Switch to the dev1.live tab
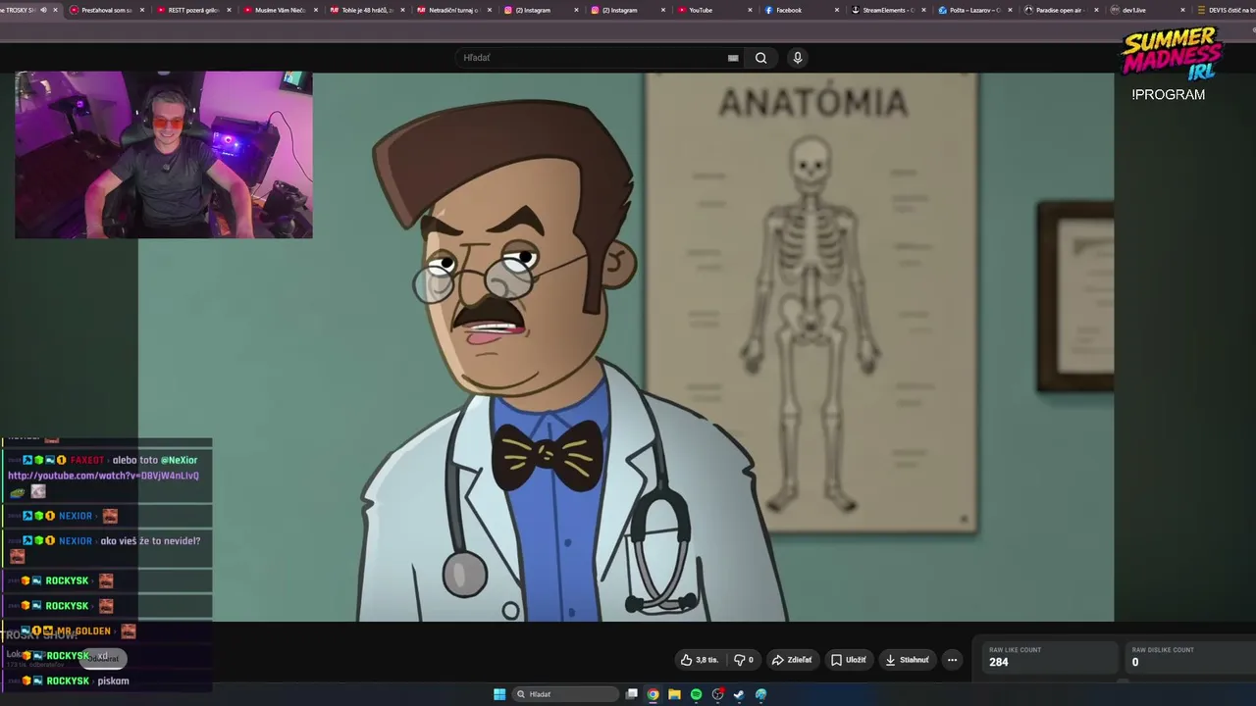The width and height of the screenshot is (1256, 706). 1148,10
